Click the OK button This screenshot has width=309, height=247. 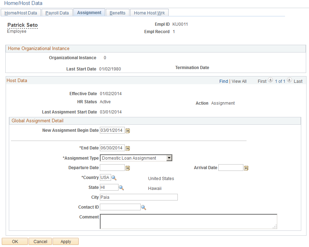(15, 241)
